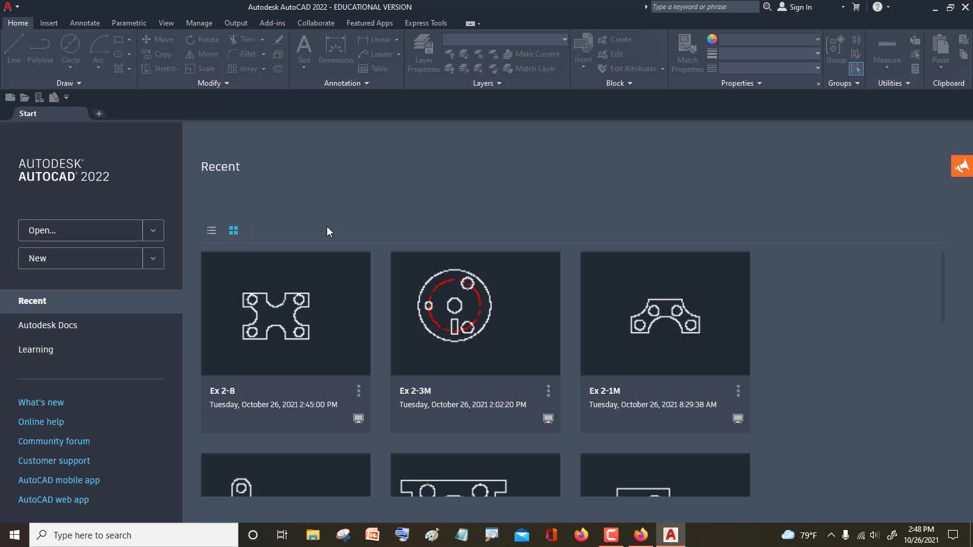Screen dimensions: 973x547
Task: Open the Community forum link
Action: click(x=54, y=441)
